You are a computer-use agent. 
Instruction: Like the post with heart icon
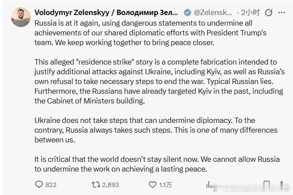[152, 184]
